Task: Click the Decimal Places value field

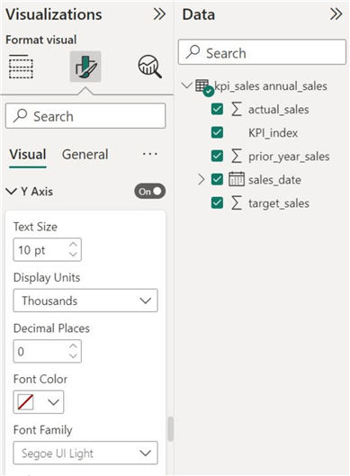Action: 48,352
